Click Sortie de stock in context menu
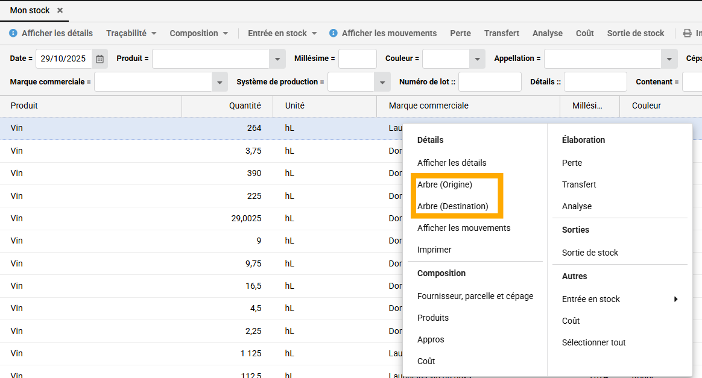Viewport: 702px width, 378px height. point(590,253)
